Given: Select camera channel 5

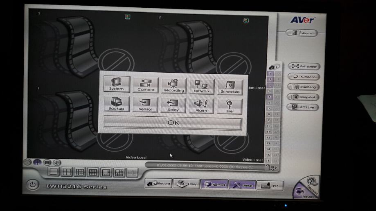Looking at the screenshot, I should click(270, 97).
